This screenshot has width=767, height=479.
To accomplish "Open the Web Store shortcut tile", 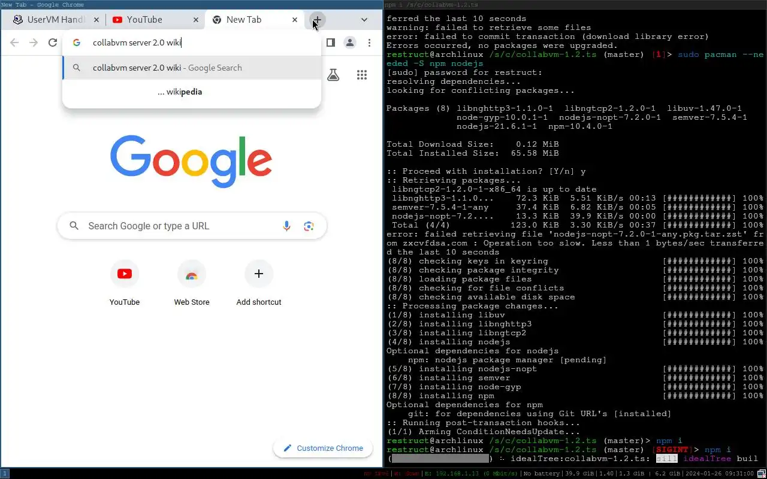I will coord(192,284).
